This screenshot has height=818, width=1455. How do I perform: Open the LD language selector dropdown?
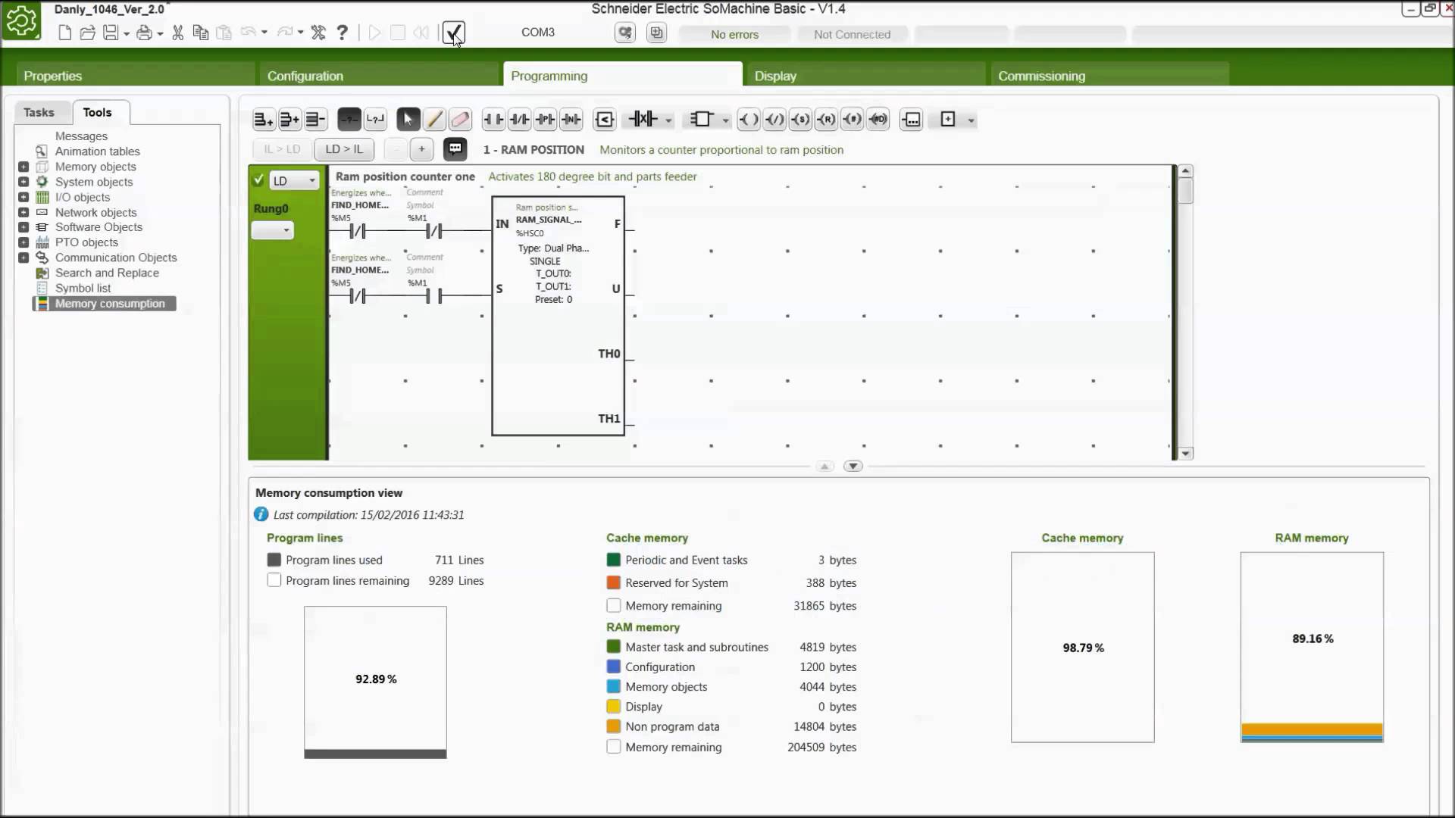click(x=295, y=180)
